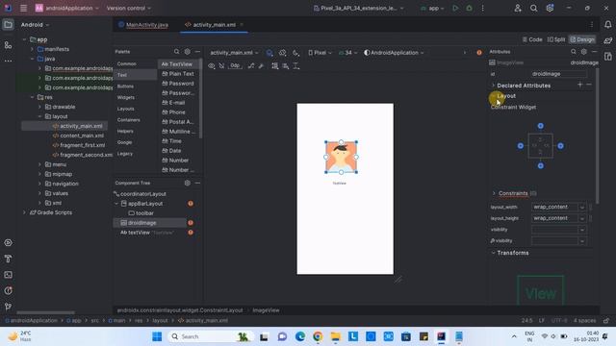The image size is (616, 346).
Task: Toggle view options eye icon
Action: [x=212, y=66]
